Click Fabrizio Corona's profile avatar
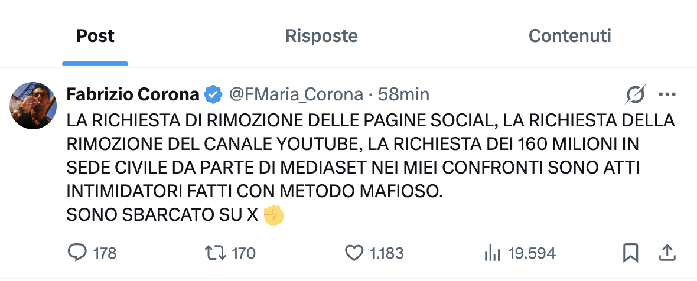 (34, 106)
